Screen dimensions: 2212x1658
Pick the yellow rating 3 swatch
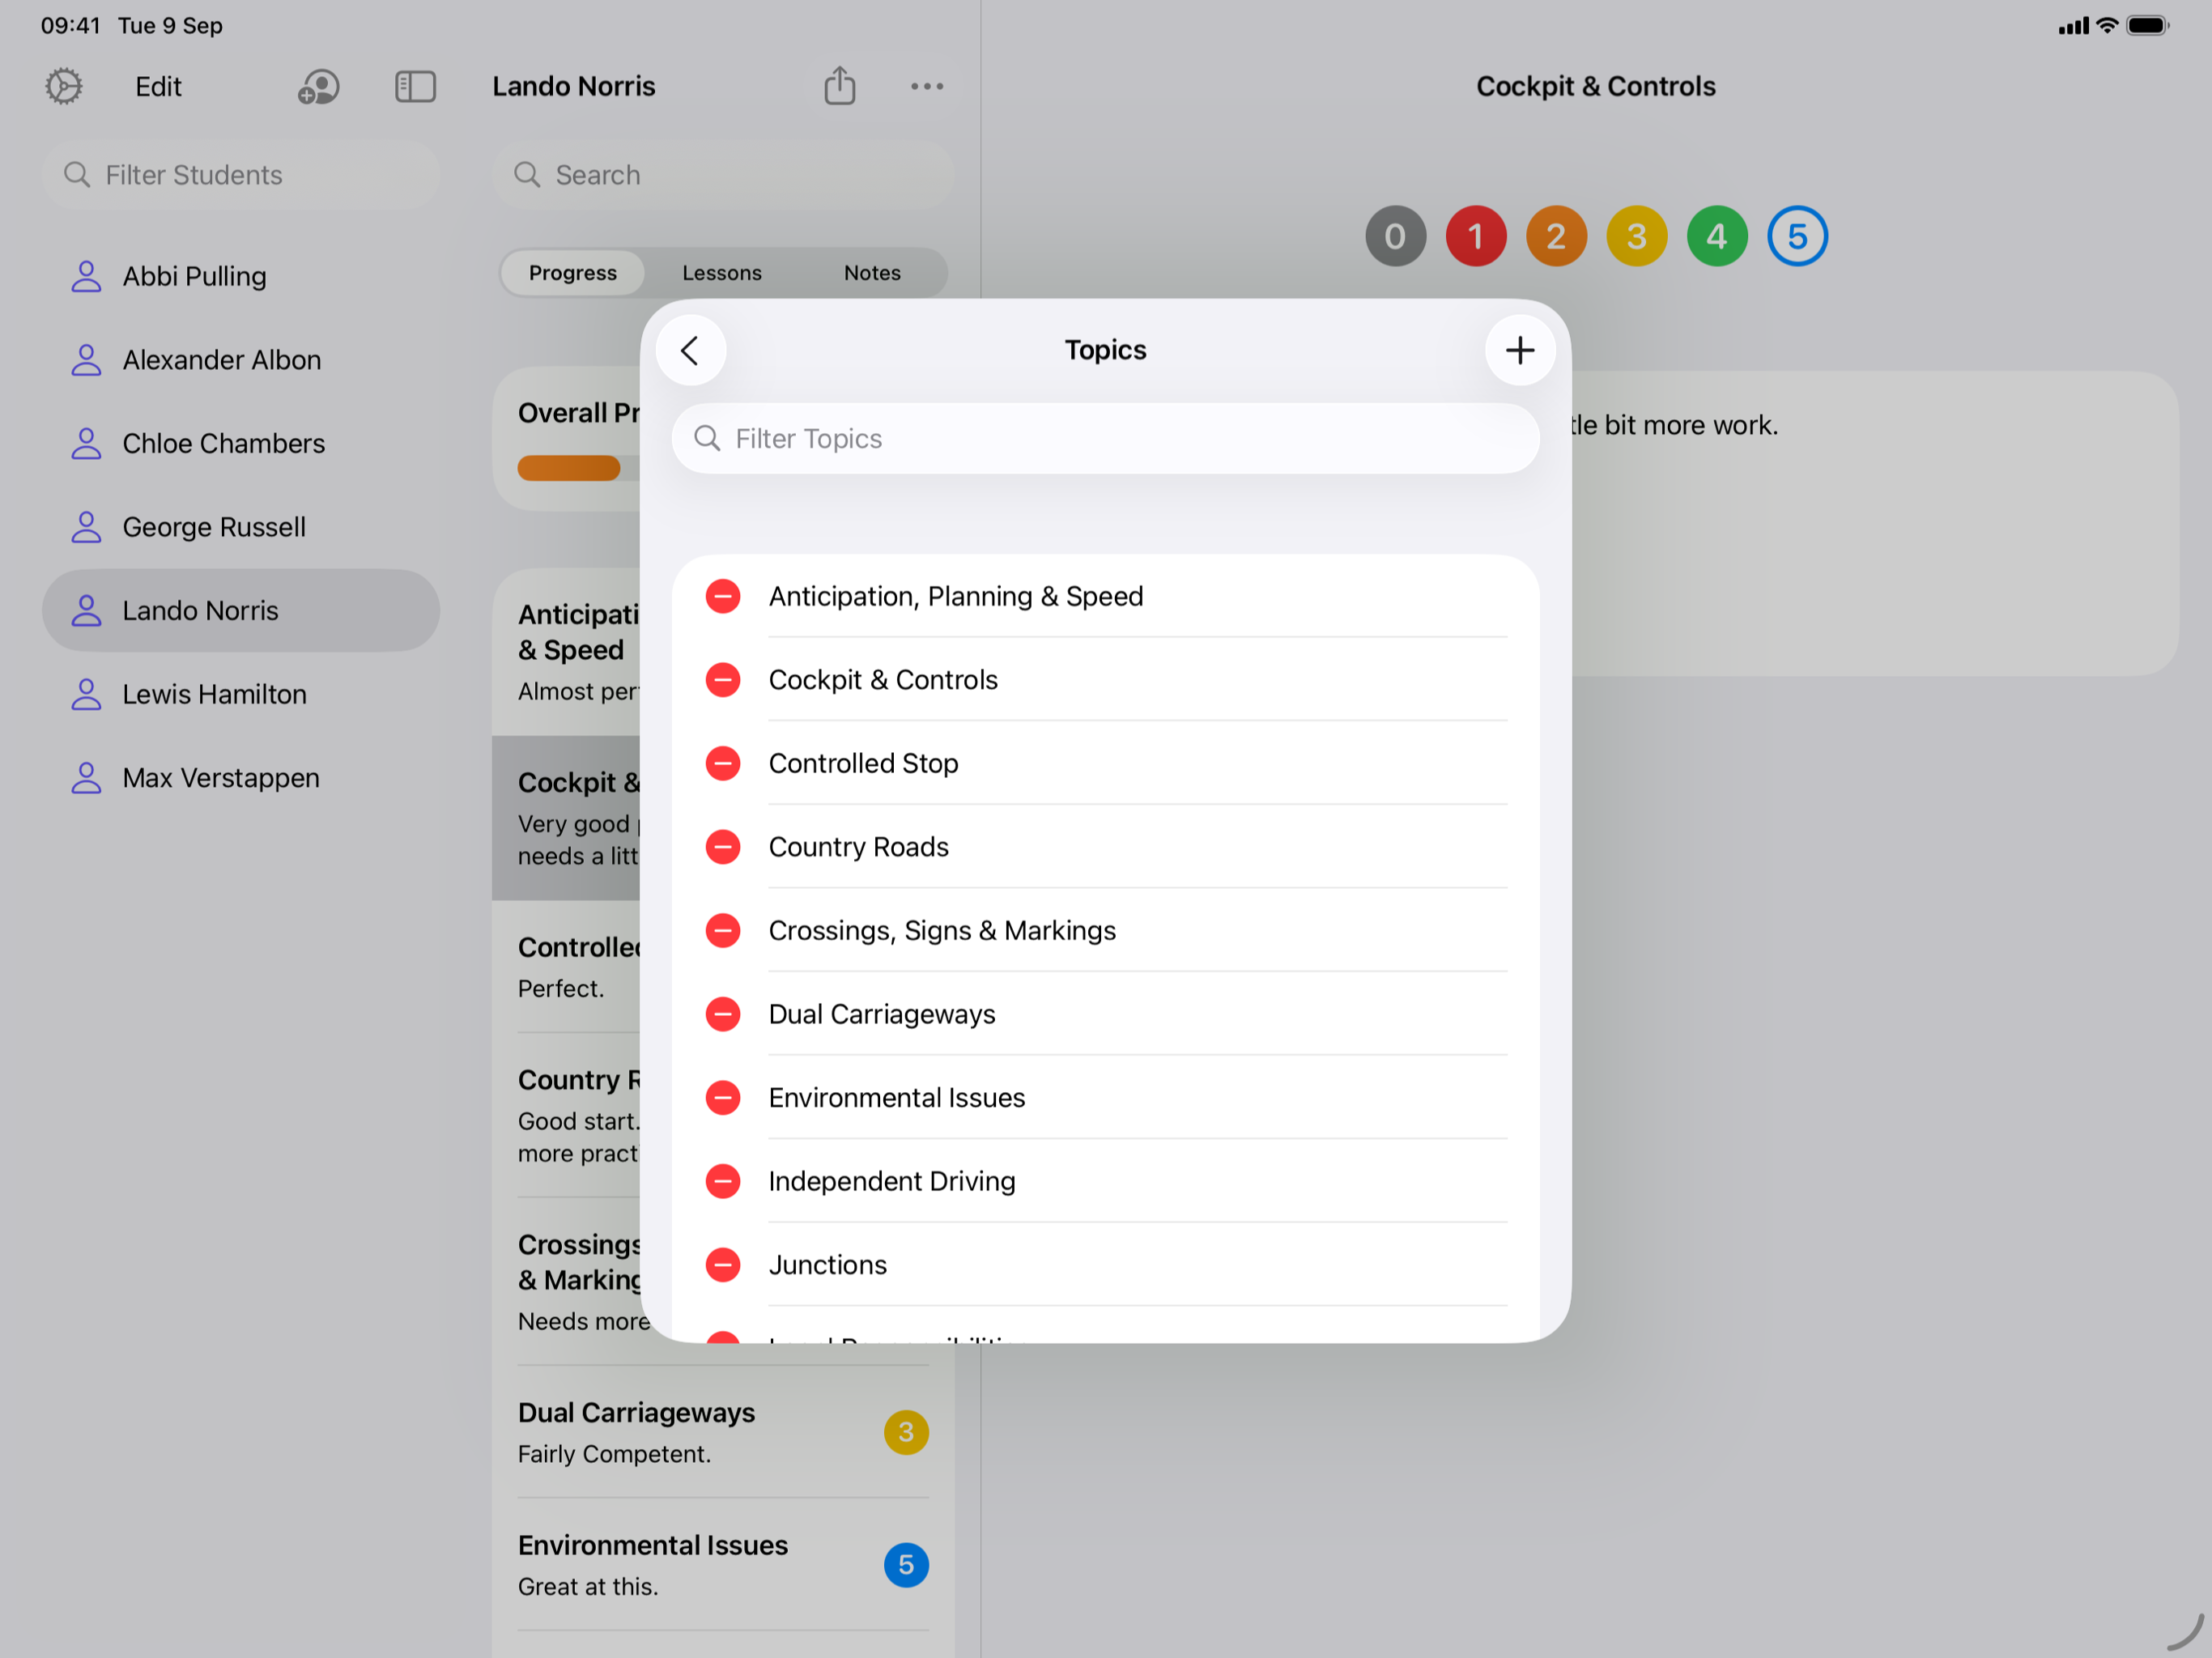point(1636,236)
